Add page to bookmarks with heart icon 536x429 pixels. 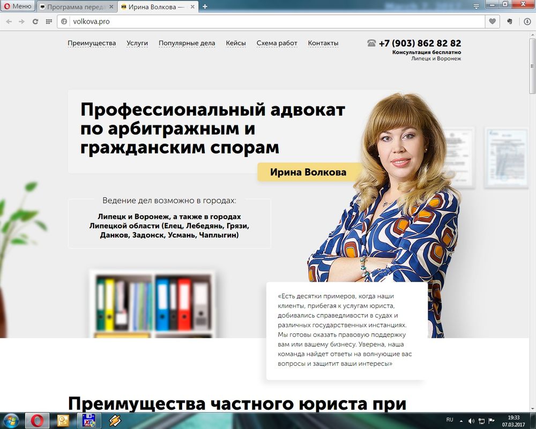click(x=492, y=21)
